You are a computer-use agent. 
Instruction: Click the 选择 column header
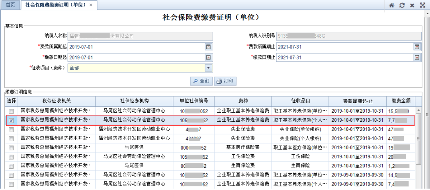point(11,101)
